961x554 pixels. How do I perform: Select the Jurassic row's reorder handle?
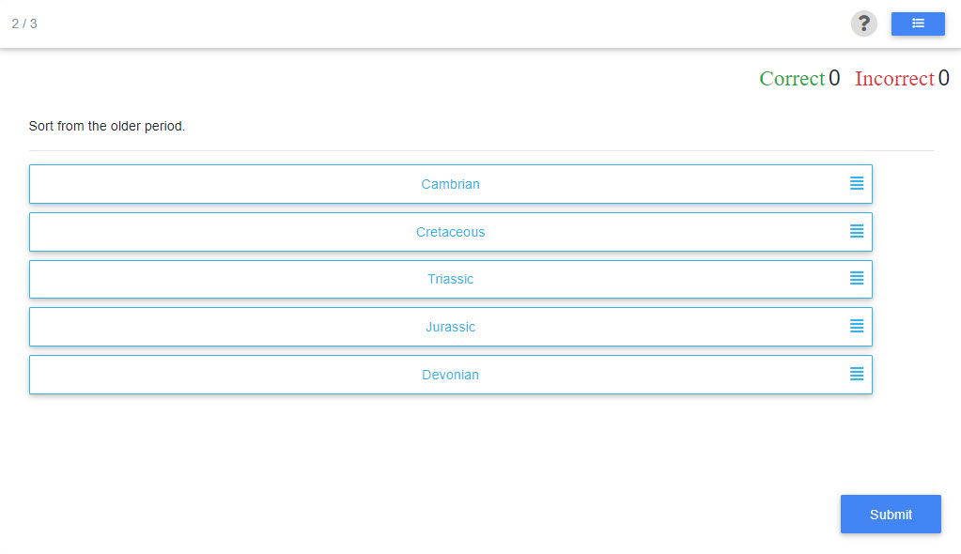pos(857,326)
